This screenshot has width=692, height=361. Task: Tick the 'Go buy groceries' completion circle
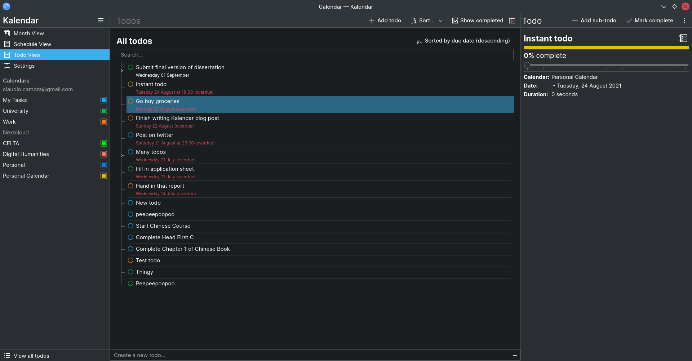[x=130, y=101]
